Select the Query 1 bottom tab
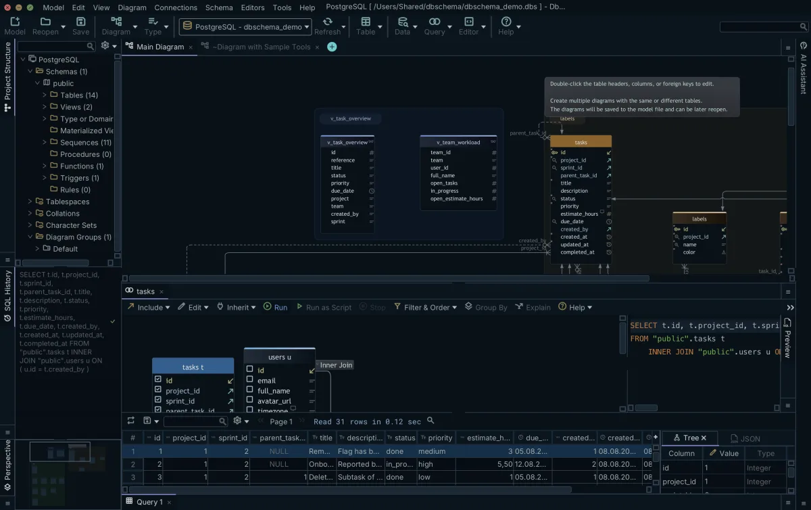The width and height of the screenshot is (811, 510). [149, 502]
